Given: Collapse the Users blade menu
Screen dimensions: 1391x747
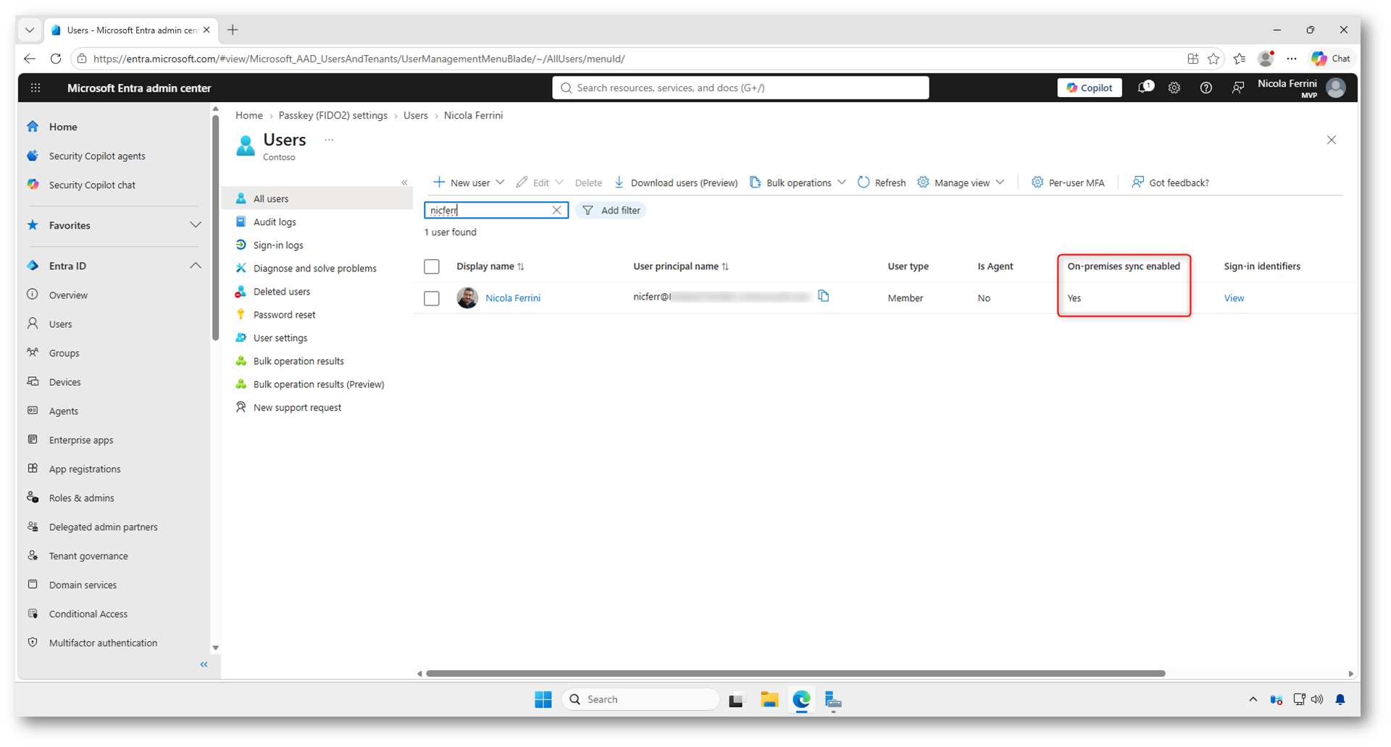Looking at the screenshot, I should coord(404,182).
